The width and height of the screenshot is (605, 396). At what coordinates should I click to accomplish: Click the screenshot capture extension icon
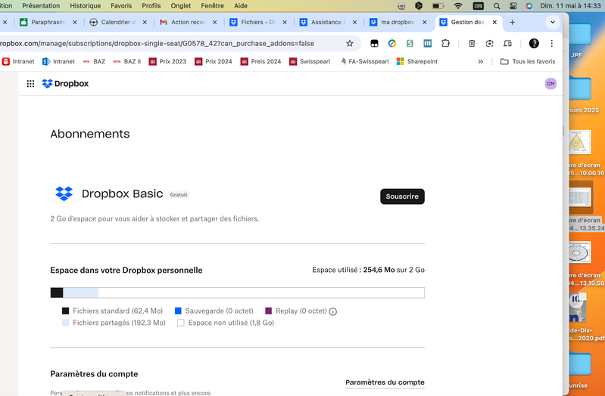(490, 44)
